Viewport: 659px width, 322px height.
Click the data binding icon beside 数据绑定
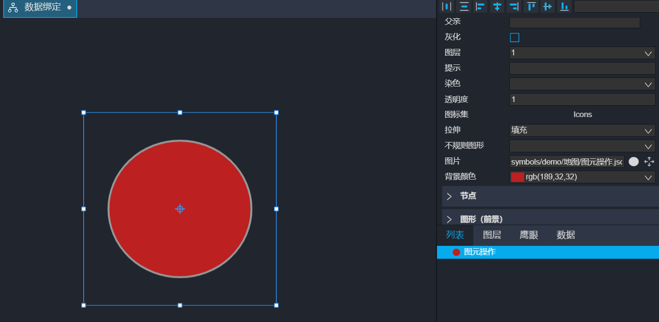(x=12, y=7)
